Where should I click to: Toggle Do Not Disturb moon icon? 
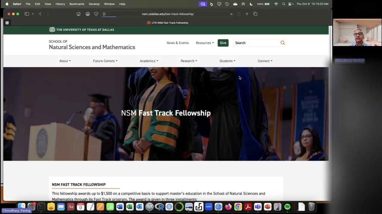[x=251, y=4]
